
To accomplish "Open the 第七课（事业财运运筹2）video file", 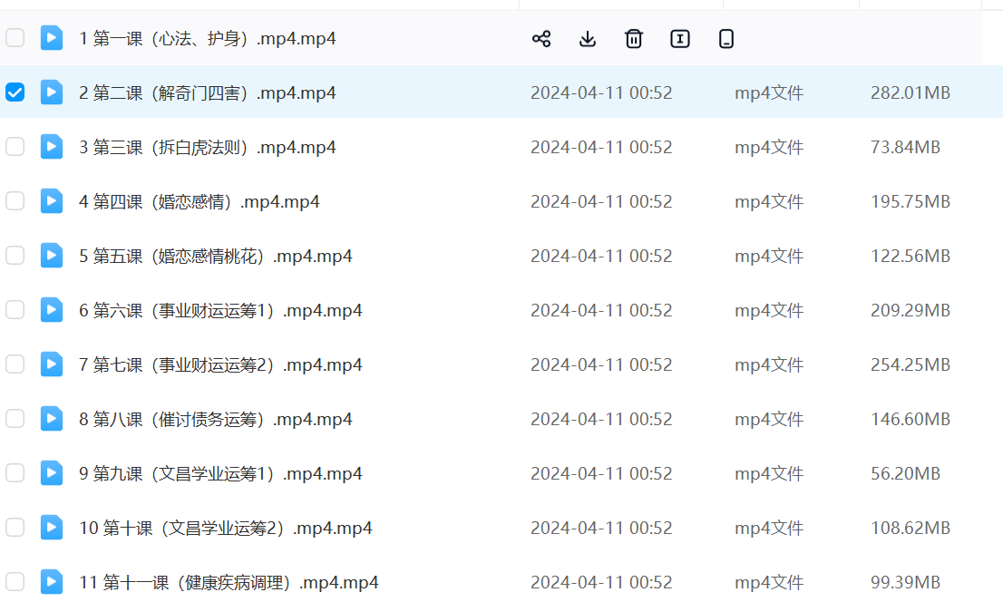I will coord(220,364).
